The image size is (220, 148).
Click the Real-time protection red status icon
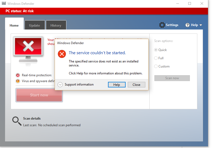coord(18,75)
